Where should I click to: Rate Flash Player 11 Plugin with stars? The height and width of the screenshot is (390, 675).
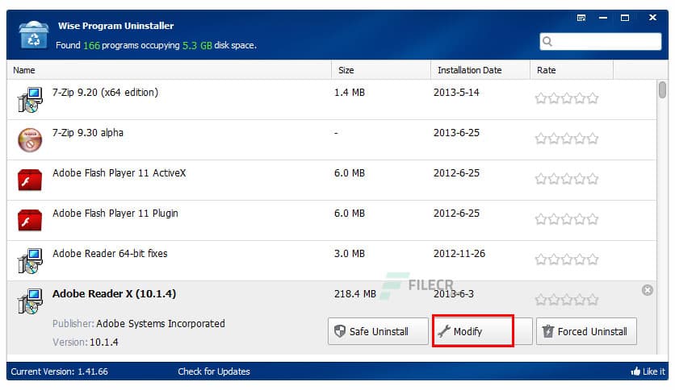(567, 219)
